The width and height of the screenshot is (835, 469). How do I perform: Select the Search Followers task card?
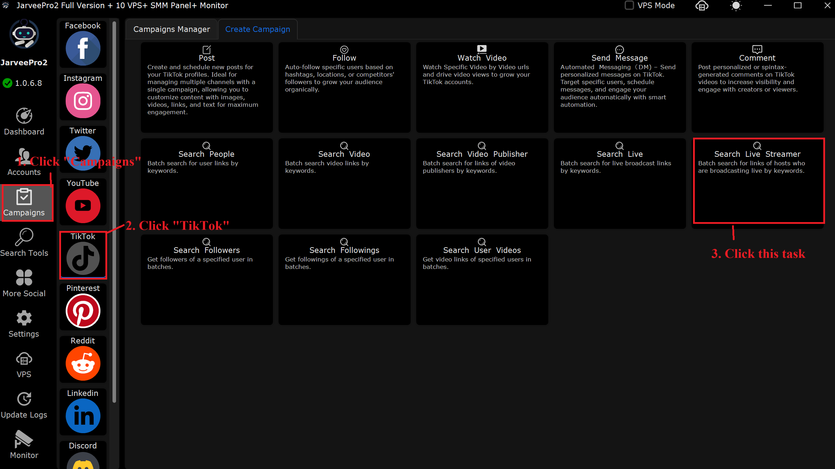pyautogui.click(x=207, y=280)
